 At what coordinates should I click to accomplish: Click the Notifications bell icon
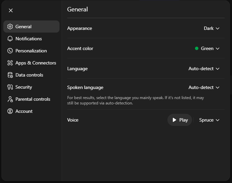click(10, 39)
